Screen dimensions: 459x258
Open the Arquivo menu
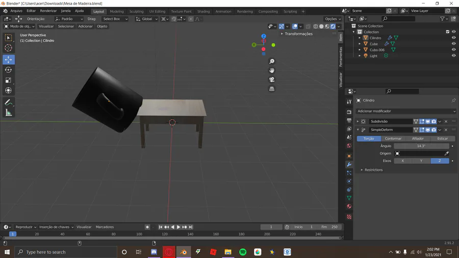coord(16,11)
